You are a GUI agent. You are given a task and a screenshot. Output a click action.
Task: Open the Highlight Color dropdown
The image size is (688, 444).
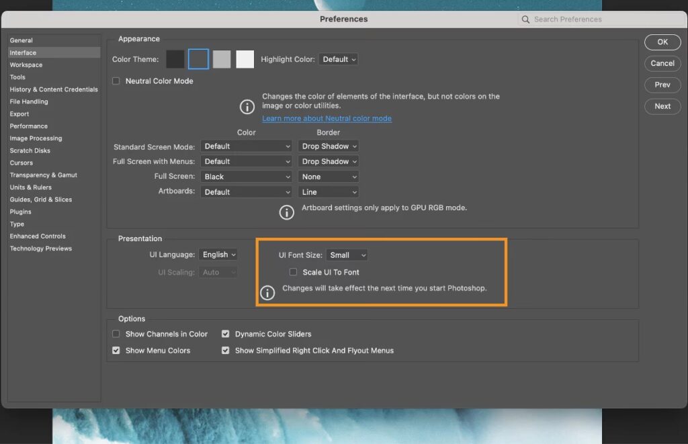[x=339, y=59]
